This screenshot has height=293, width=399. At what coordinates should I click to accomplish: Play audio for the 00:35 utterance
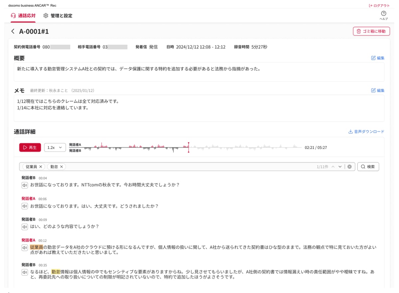point(25,272)
